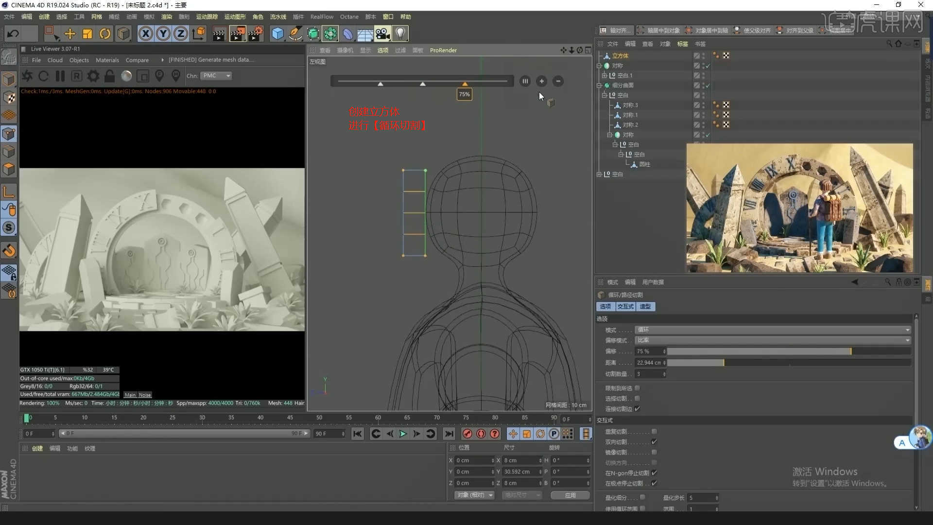The height and width of the screenshot is (525, 933).
Task: Disable the 双向切割 checkbox
Action: (x=654, y=442)
